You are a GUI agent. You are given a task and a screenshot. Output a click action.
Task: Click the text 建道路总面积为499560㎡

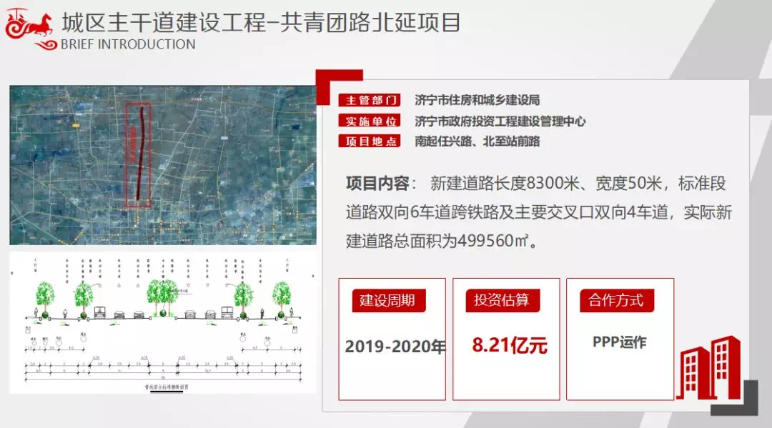(437, 241)
